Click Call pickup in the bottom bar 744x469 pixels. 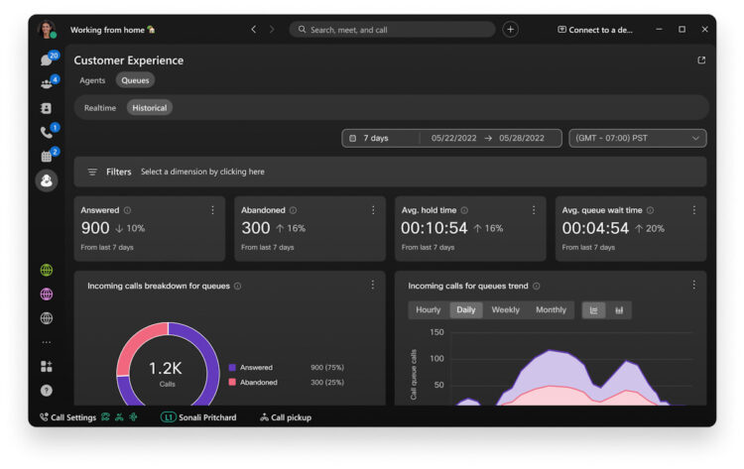click(286, 417)
